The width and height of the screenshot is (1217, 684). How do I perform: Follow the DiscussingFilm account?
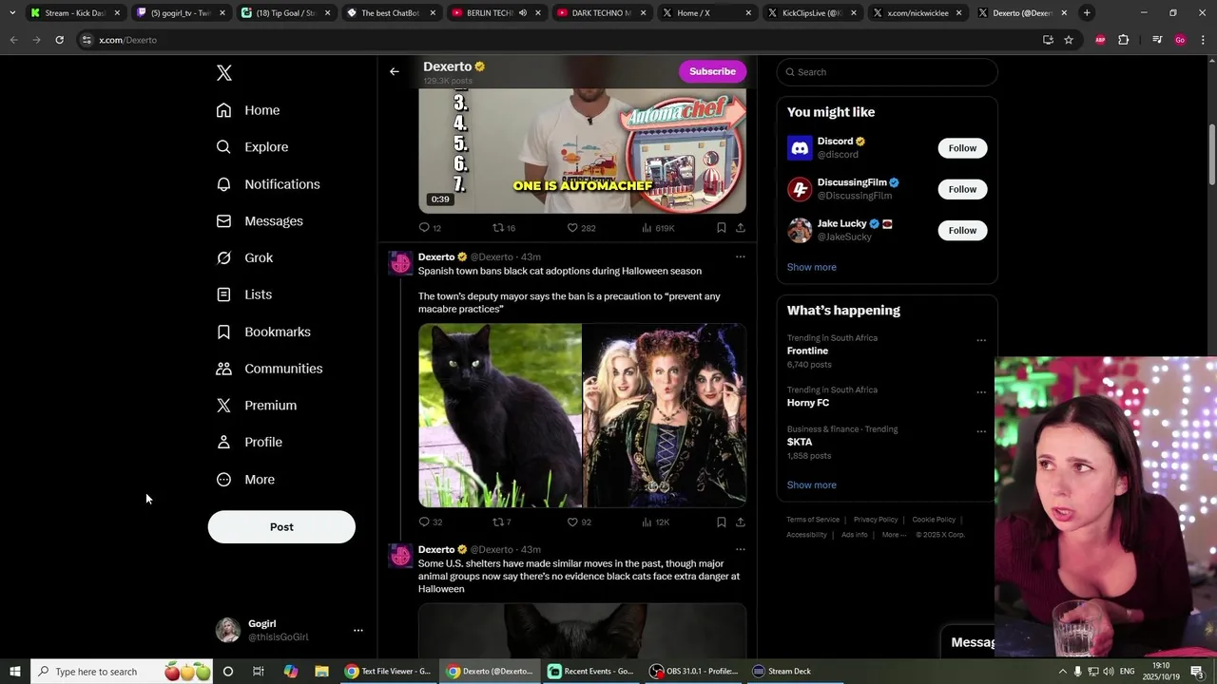coord(962,189)
